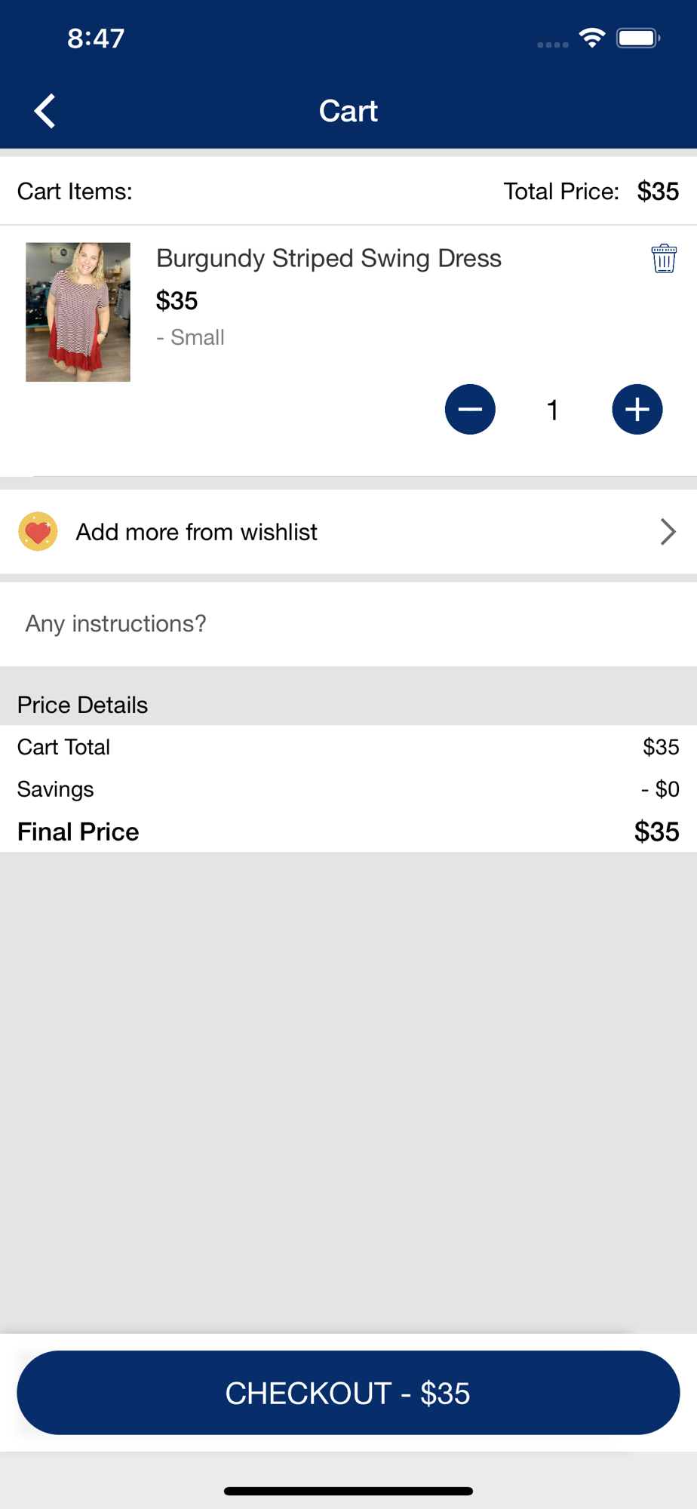This screenshot has width=697, height=1509.
Task: Open the Burgundy dress product thumbnail
Action: (x=78, y=312)
